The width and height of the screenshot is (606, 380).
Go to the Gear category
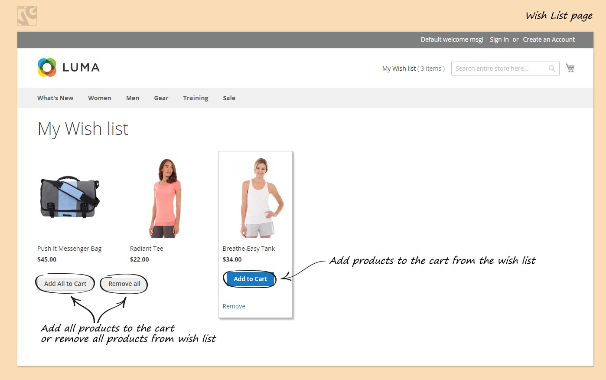point(161,98)
